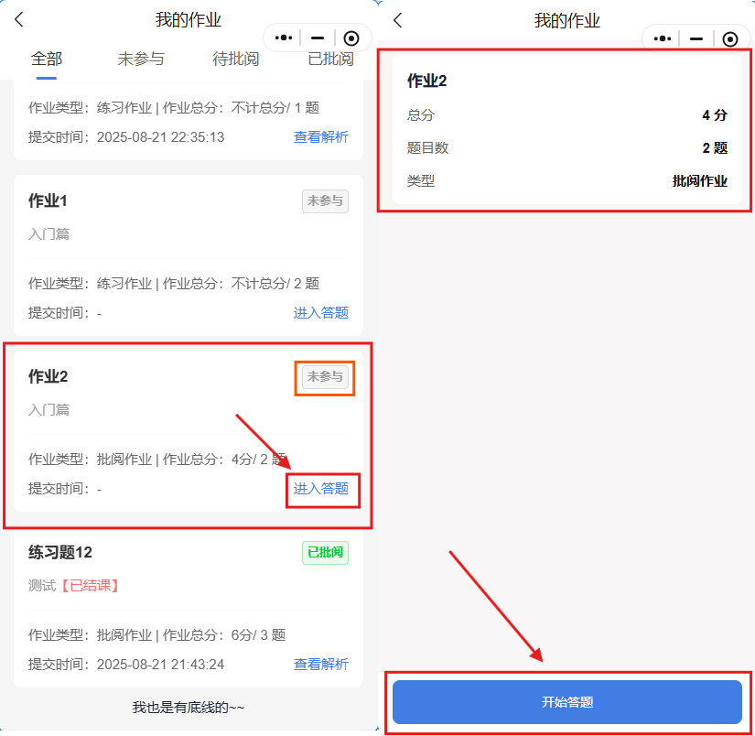Click 进入答题 for 作业1

click(320, 312)
